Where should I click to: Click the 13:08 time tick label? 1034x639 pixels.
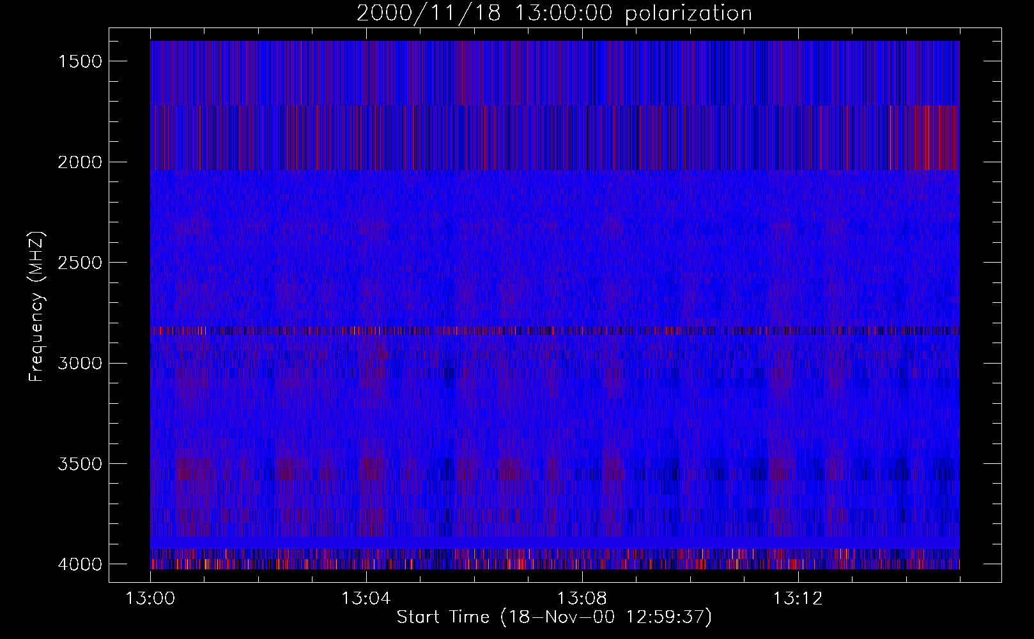click(x=582, y=599)
